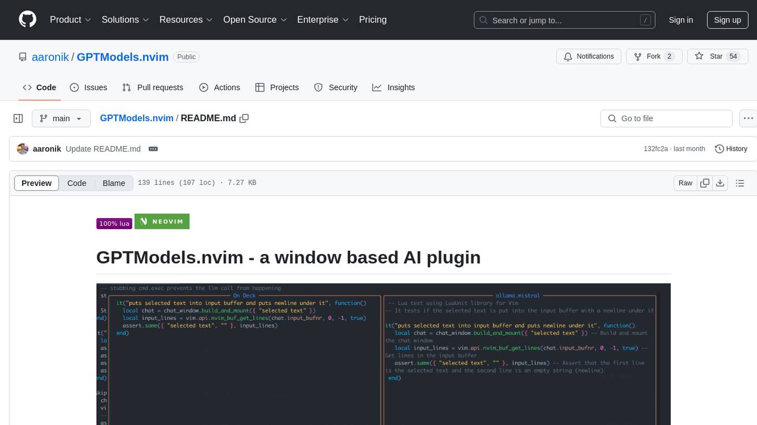Screen dimensions: 757x425
Task: Open aaronik's avatar in the commit row
Action: (x=23, y=149)
